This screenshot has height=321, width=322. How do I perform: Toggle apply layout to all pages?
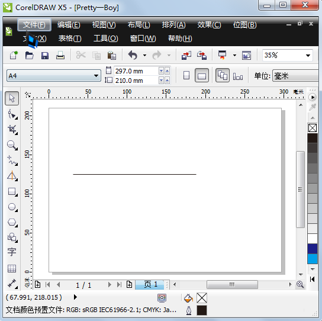(223, 75)
